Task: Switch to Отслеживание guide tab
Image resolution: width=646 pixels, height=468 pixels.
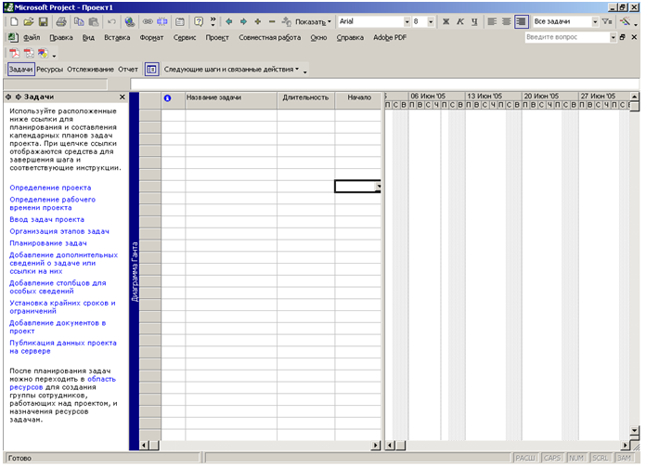Action: click(90, 70)
